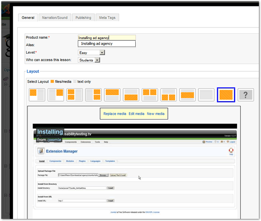
Task: Select layout with two media above text
Action: pos(150,95)
